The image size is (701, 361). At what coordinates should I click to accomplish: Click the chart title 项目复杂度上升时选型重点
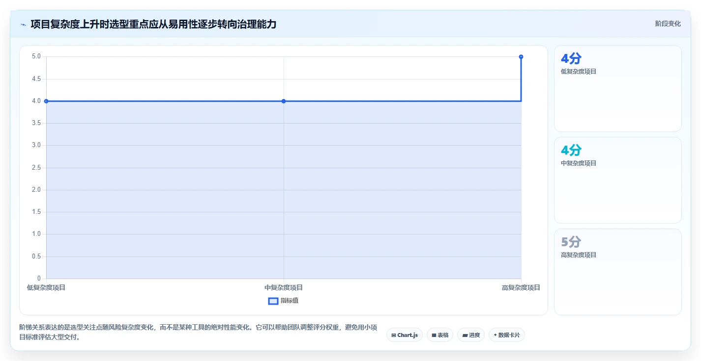(153, 24)
